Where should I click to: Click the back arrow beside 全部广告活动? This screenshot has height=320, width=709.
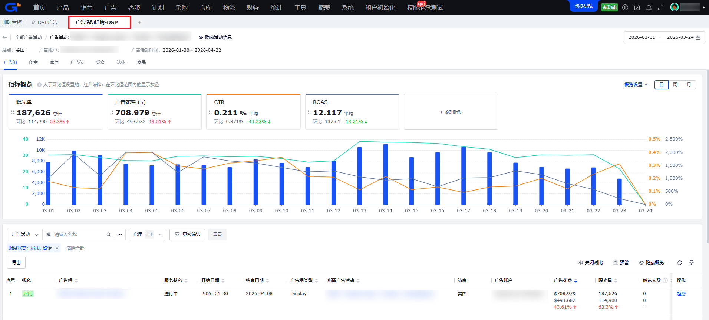coord(5,37)
